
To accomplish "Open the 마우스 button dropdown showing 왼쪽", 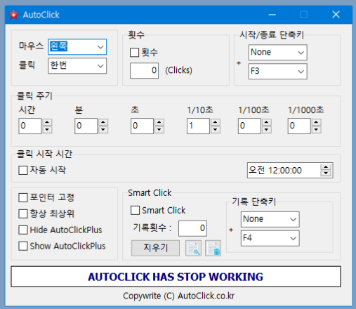I will 77,47.
